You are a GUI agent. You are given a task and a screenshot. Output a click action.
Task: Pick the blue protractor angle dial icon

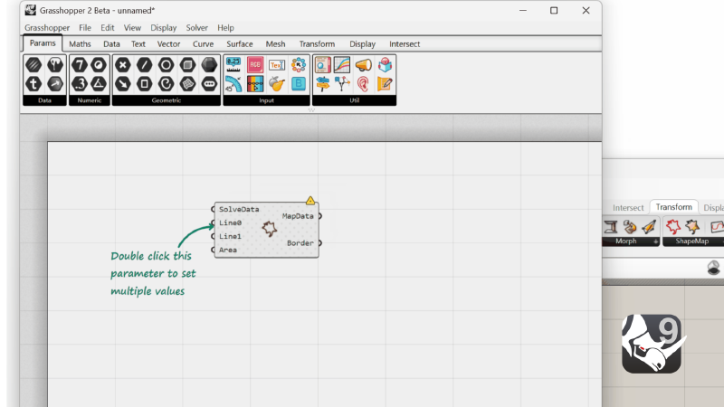point(233,84)
